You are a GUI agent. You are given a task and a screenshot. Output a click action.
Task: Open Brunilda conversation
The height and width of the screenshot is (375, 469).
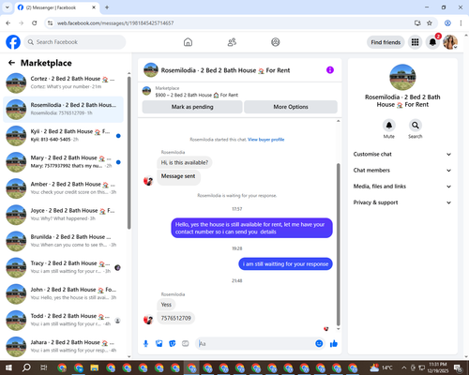pyautogui.click(x=64, y=241)
